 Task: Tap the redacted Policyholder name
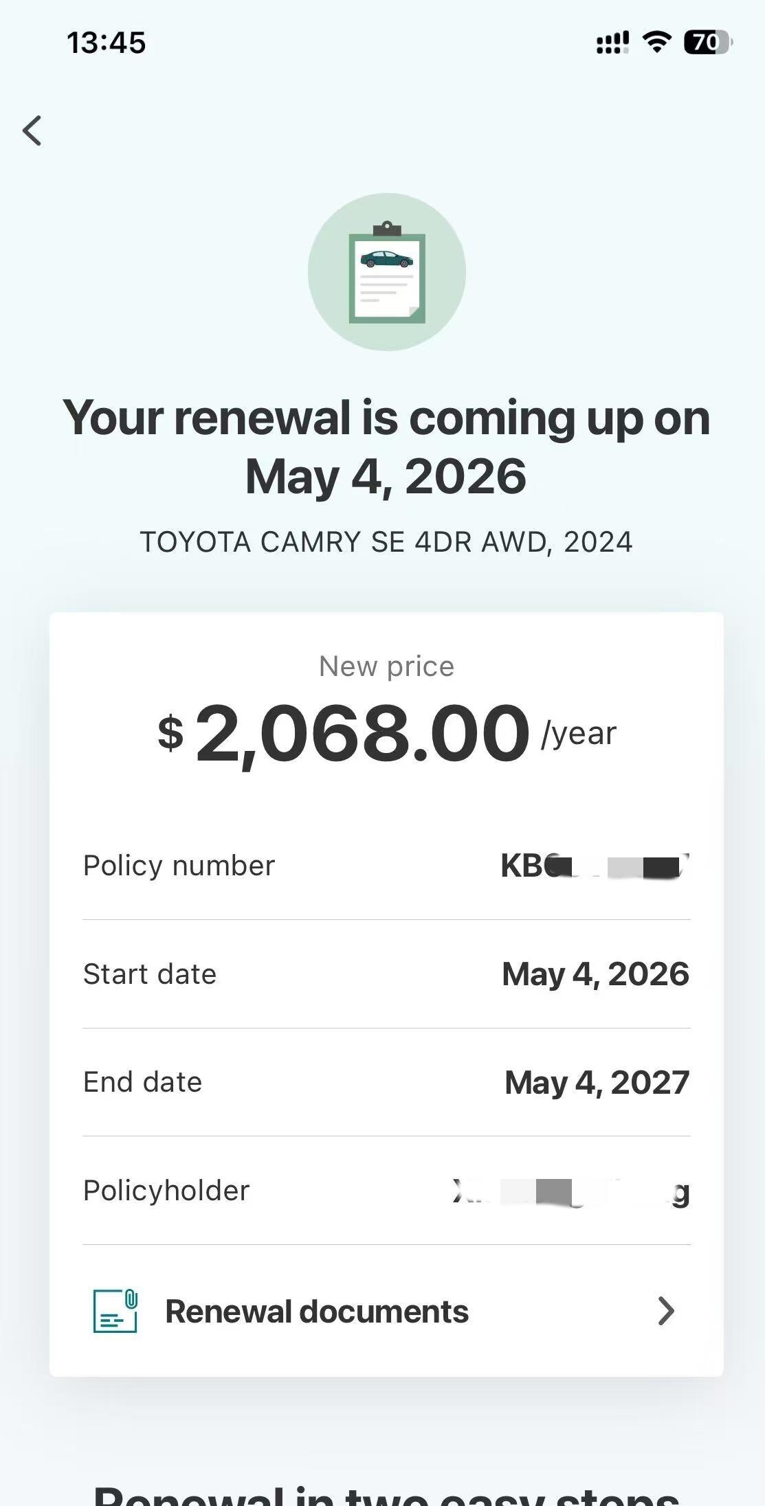tap(570, 1191)
